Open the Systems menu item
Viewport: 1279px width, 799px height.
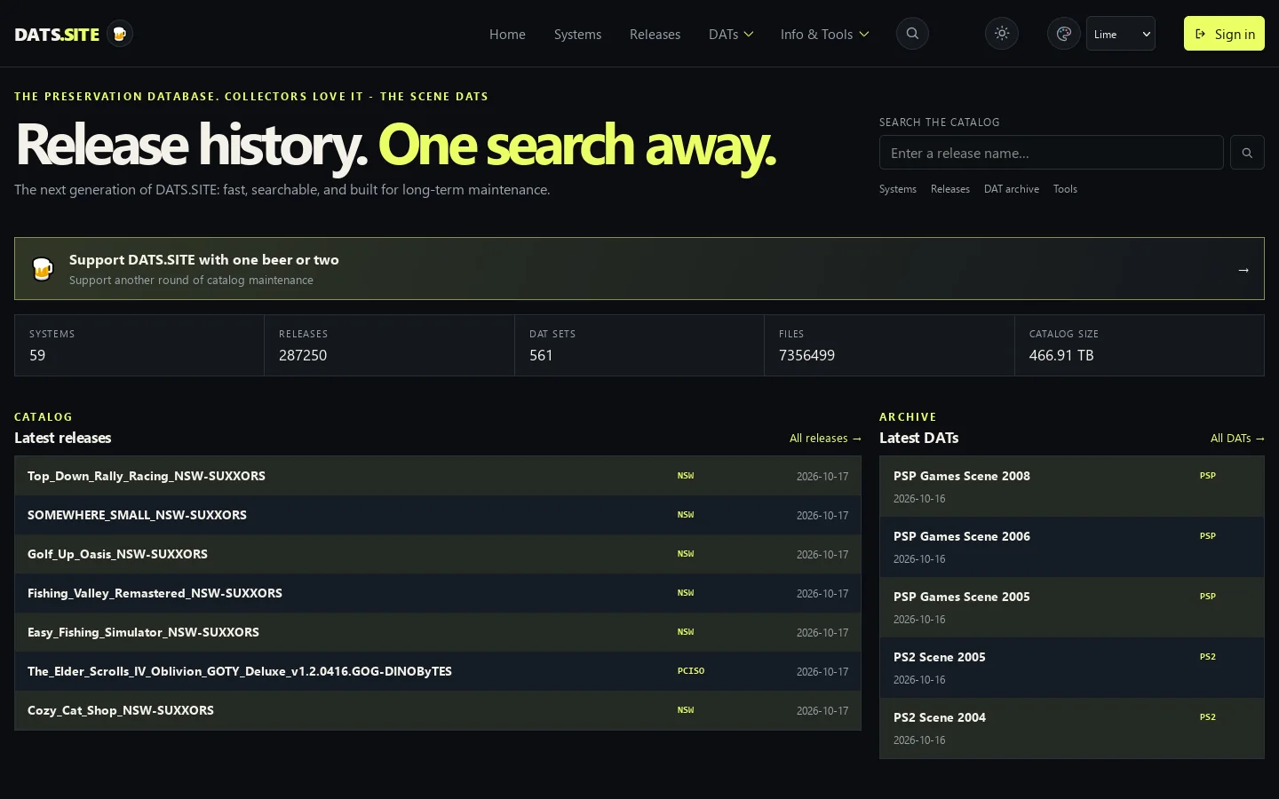click(577, 34)
